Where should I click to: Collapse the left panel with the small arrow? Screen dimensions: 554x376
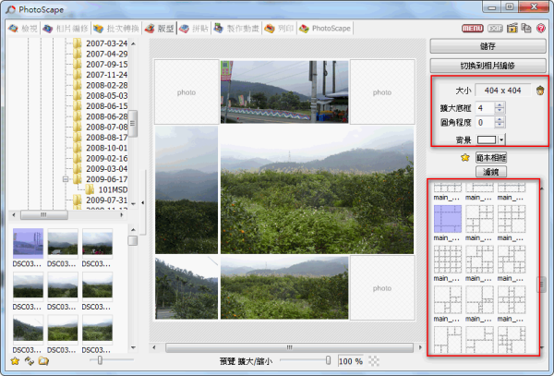pos(143,202)
